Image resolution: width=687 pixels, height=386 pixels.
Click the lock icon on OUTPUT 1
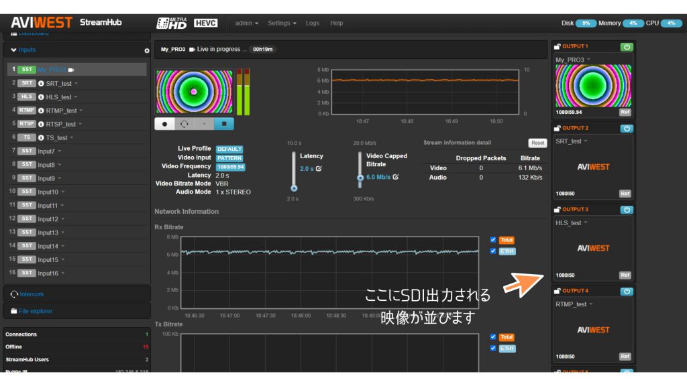click(558, 46)
